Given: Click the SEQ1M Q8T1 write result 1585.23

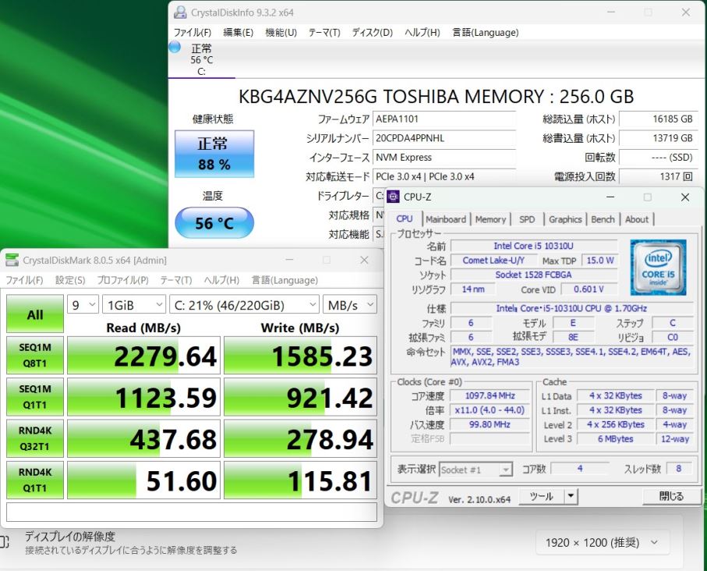Looking at the screenshot, I should 300,355.
